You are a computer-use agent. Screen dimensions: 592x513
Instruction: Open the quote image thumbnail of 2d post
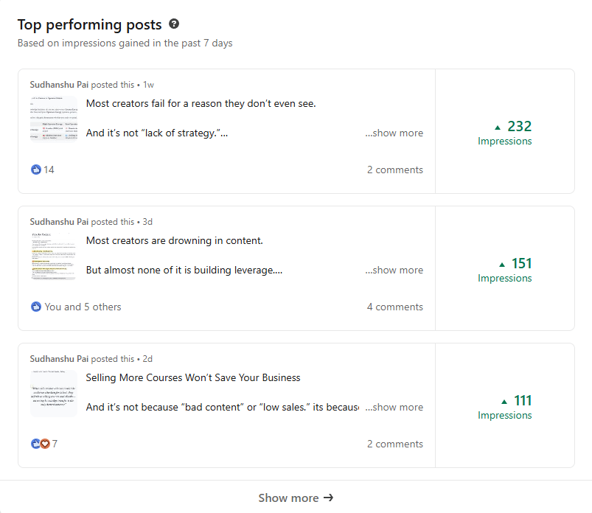(54, 393)
